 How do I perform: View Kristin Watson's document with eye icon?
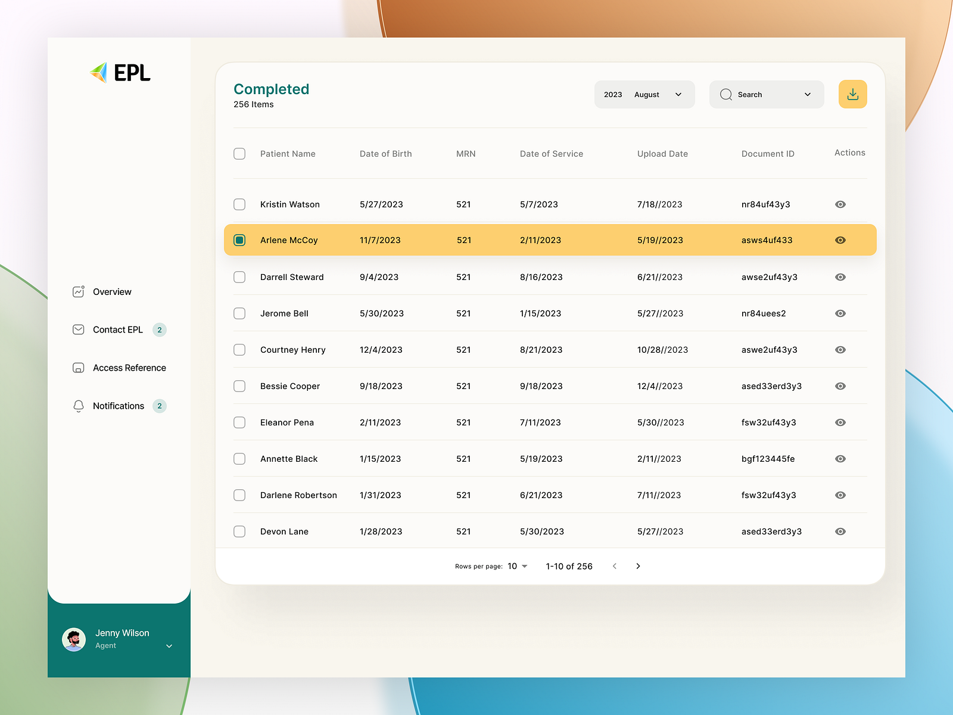[840, 204]
